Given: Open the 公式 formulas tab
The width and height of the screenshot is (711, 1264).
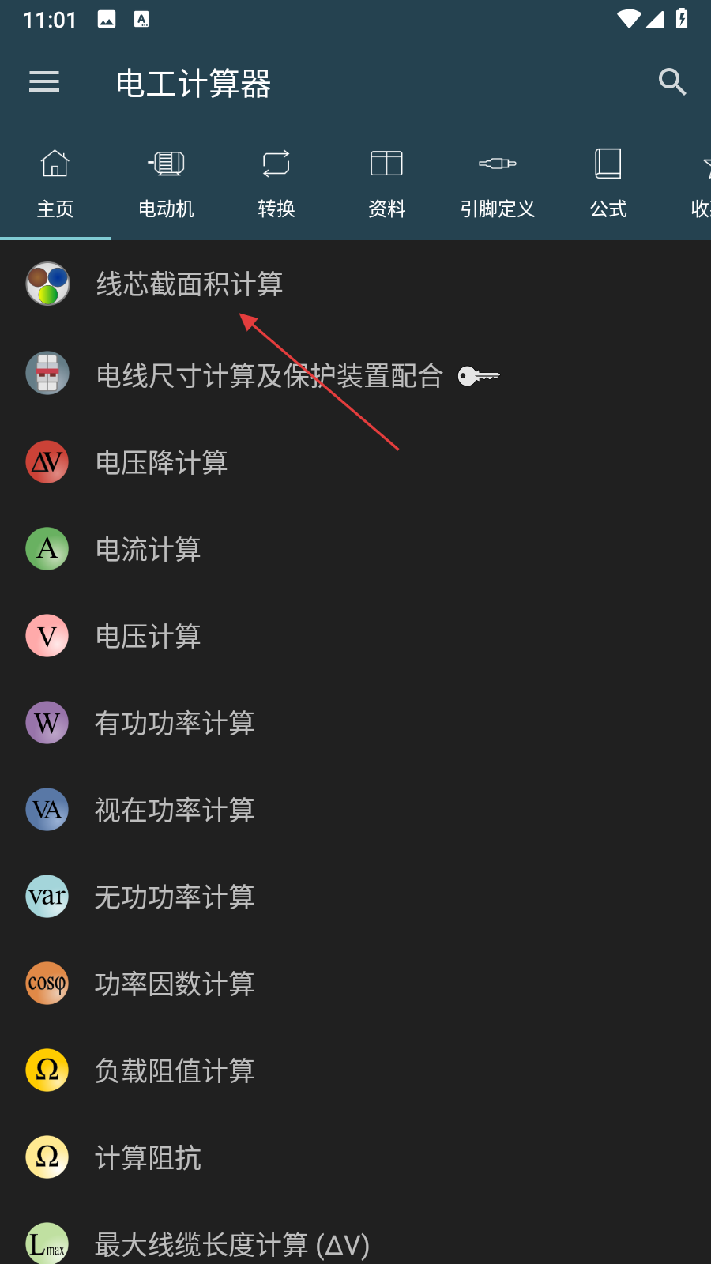Looking at the screenshot, I should (608, 184).
